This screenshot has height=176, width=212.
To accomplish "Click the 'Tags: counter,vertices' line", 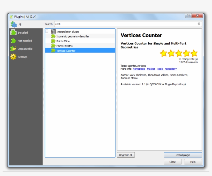I will pyautogui.click(x=133, y=66).
